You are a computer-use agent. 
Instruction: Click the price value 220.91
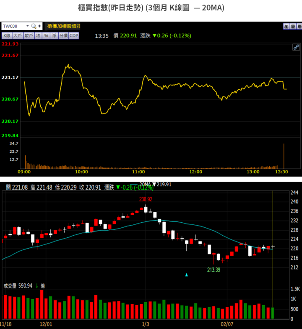tap(128, 36)
